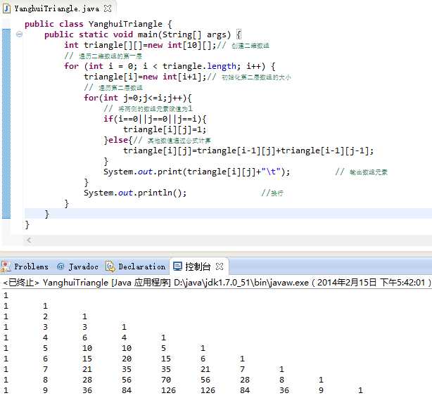Click the class name YanghuiTriangle in code

coord(125,24)
